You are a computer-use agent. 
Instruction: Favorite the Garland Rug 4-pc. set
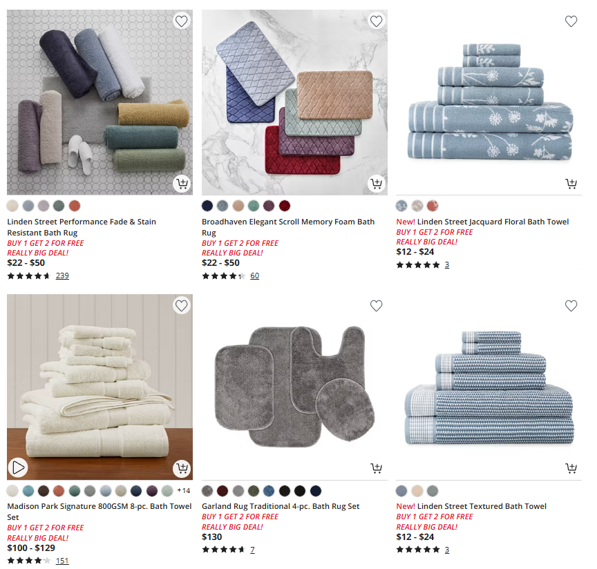[x=376, y=306]
